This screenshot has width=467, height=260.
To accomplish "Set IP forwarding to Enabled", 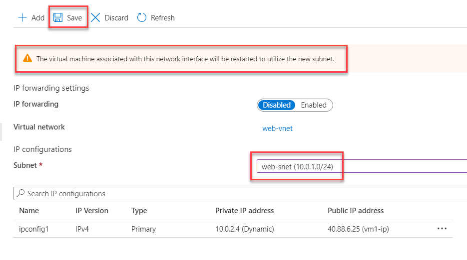I will pyautogui.click(x=314, y=105).
